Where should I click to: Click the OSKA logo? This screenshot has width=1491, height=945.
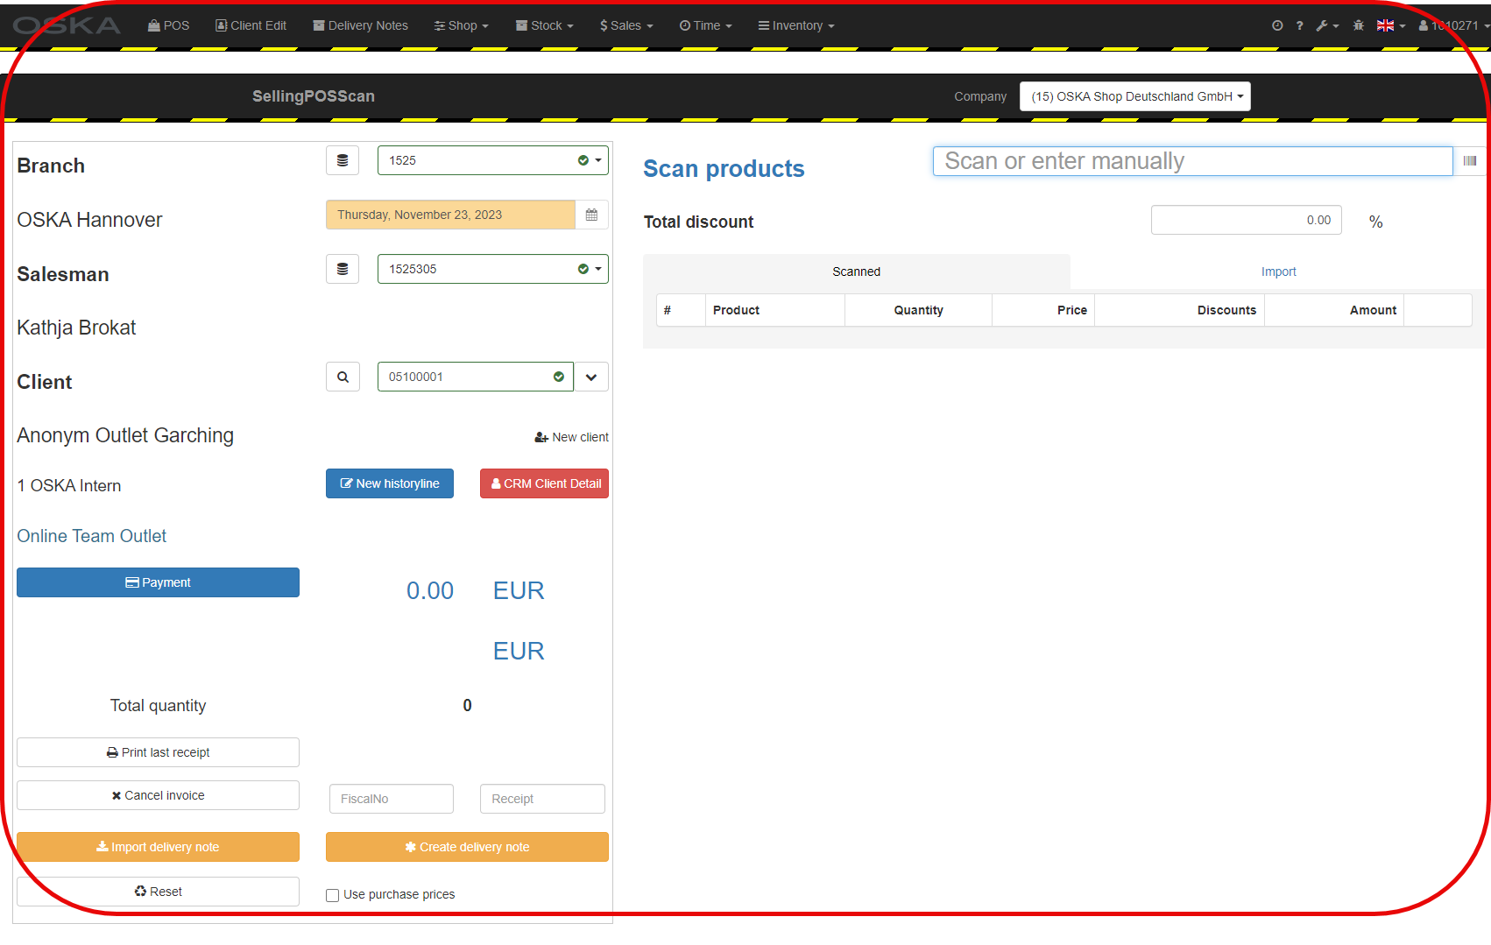point(67,25)
